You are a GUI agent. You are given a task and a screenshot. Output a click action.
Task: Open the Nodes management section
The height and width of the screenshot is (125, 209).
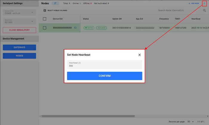click(19, 56)
